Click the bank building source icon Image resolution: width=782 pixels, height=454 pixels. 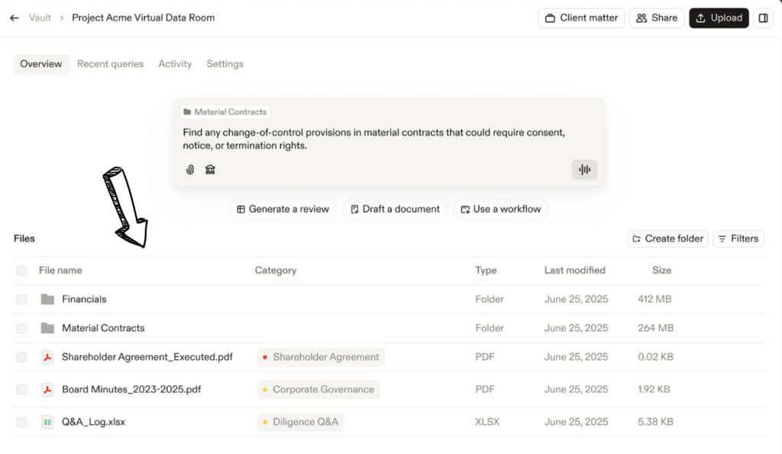[210, 170]
